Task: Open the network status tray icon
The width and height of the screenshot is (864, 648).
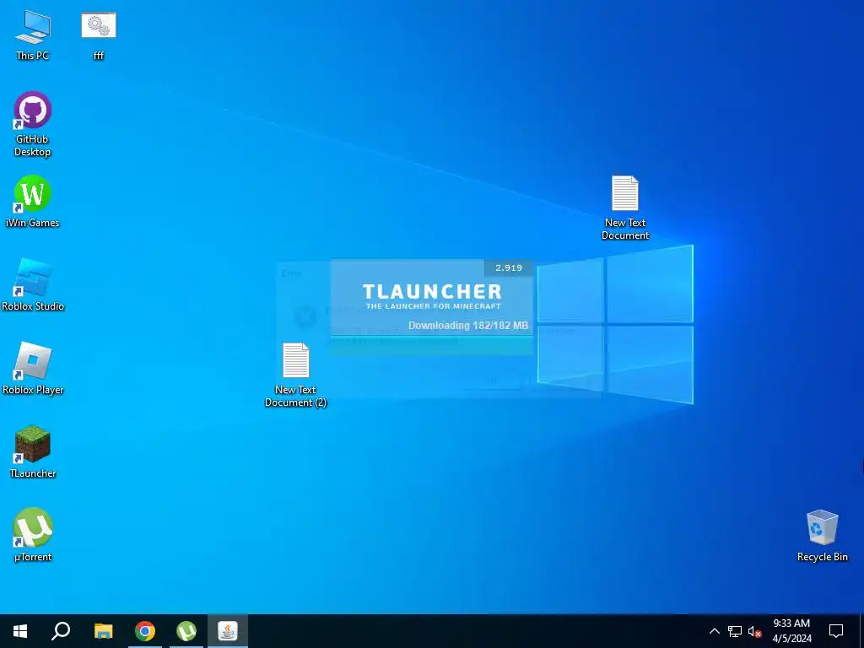Action: point(735,631)
